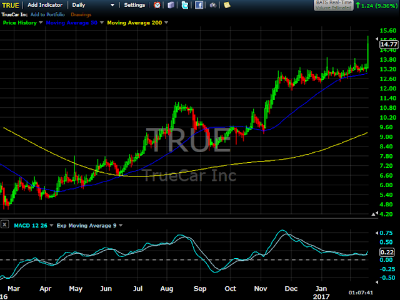The width and height of the screenshot is (400, 300).
Task: Expand the MACD 12 26 dropdown arrow
Action: click(51, 225)
